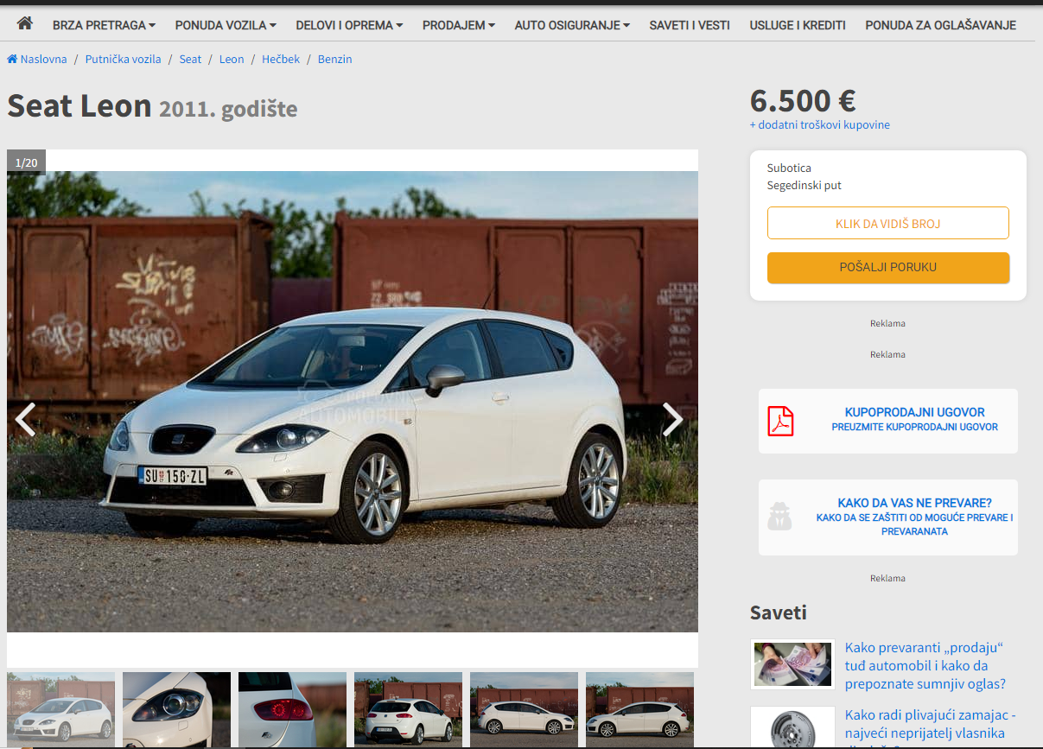This screenshot has height=749, width=1043.
Task: Click the grey scammer spy icon
Action: coord(779,516)
